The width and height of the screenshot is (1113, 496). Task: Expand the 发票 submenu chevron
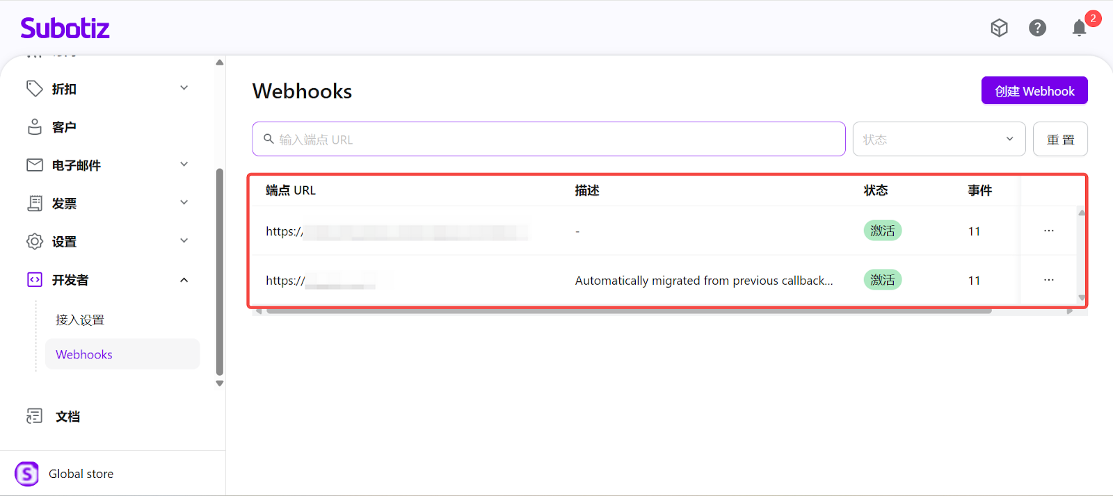184,203
